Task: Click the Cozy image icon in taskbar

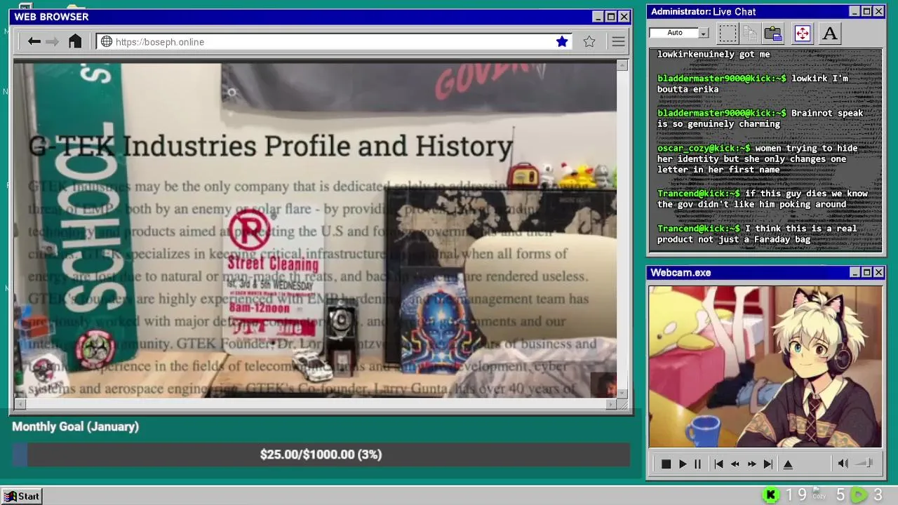Action: [819, 494]
